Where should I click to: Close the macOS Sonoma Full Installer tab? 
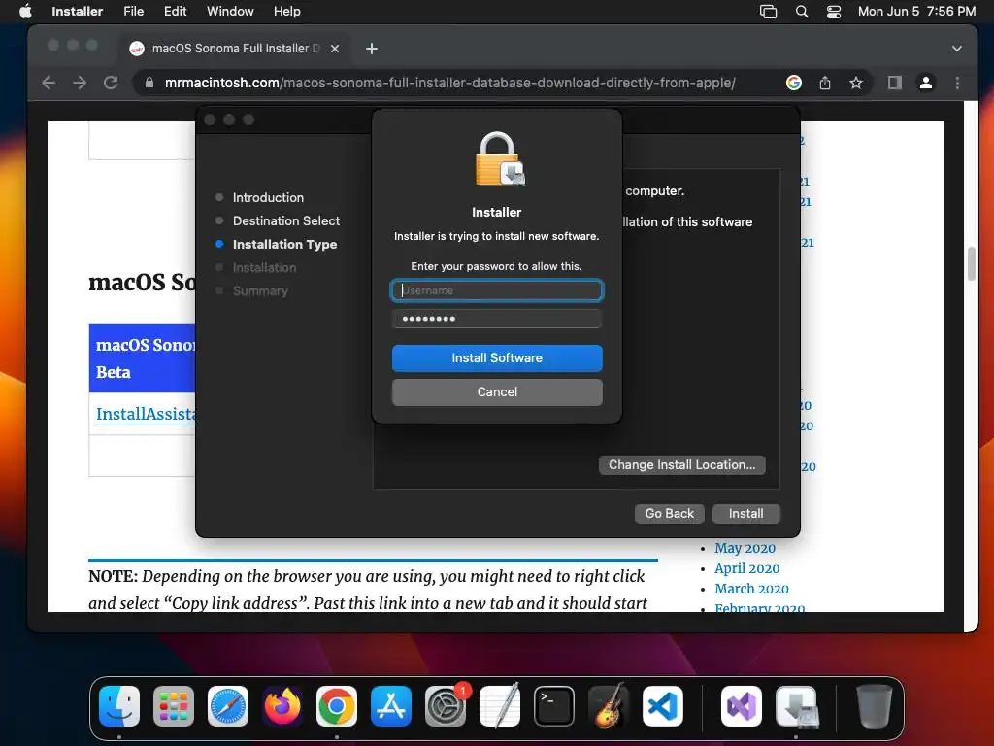335,49
